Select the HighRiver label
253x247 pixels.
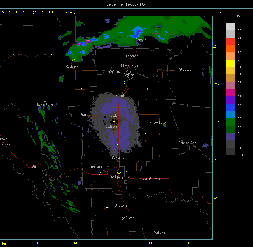point(126,218)
